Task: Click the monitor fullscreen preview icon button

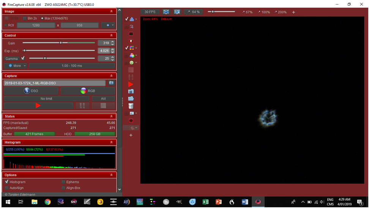Action: tap(177, 12)
